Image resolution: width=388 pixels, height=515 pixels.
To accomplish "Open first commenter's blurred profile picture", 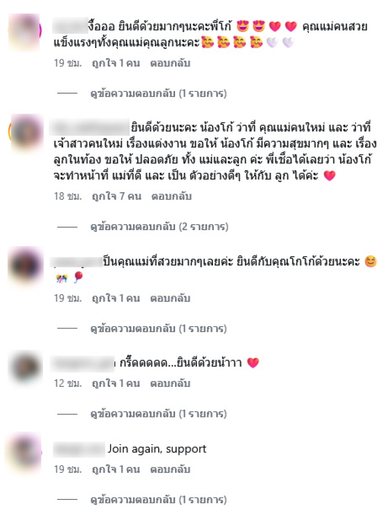I will (25, 32).
